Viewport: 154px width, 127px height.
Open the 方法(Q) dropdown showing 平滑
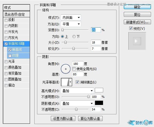click(x=71, y=24)
